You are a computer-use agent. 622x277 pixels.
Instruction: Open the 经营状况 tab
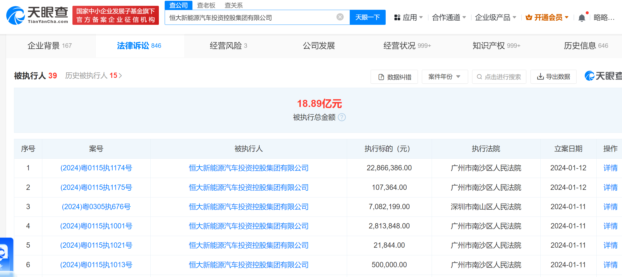tap(407, 46)
